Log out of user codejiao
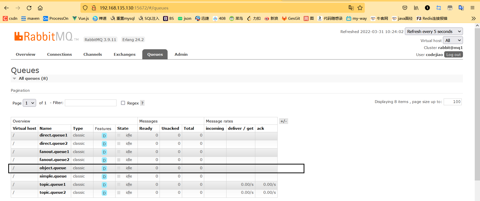480x201 pixels. pyautogui.click(x=453, y=55)
